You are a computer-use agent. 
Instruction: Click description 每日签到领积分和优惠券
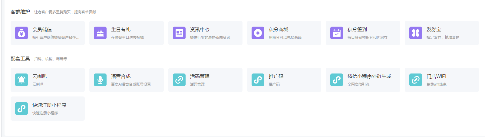click(368, 38)
